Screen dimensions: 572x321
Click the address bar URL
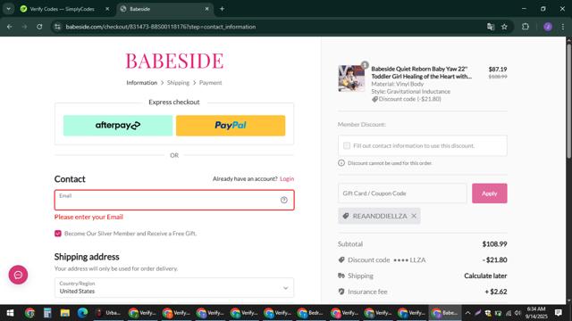(x=161, y=27)
